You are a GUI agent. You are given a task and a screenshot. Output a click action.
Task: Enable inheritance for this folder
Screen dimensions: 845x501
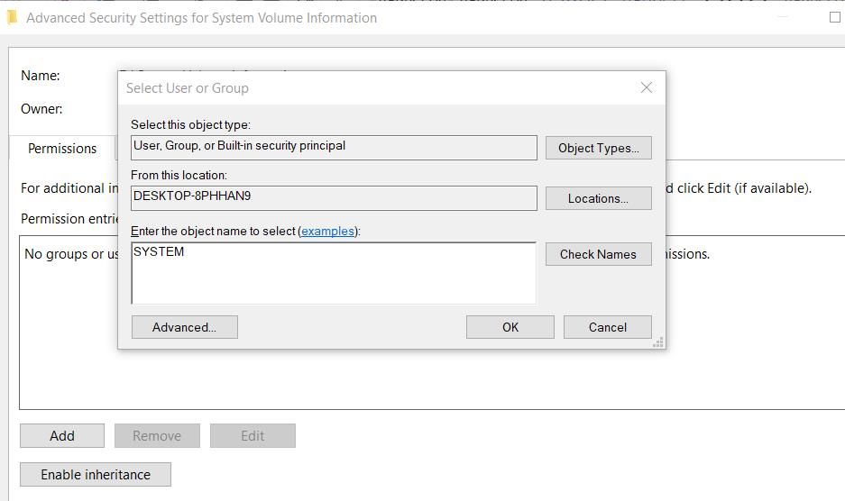click(96, 475)
